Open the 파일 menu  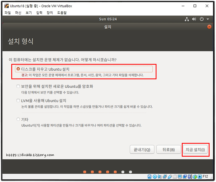pos(8,13)
